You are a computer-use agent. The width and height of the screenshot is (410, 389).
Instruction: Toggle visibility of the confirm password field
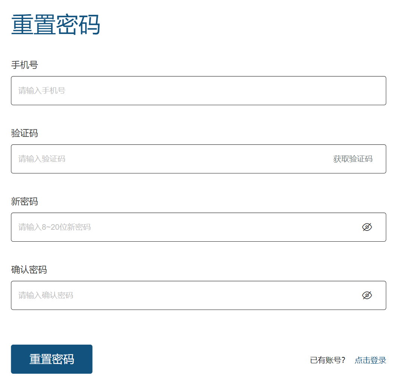(367, 295)
